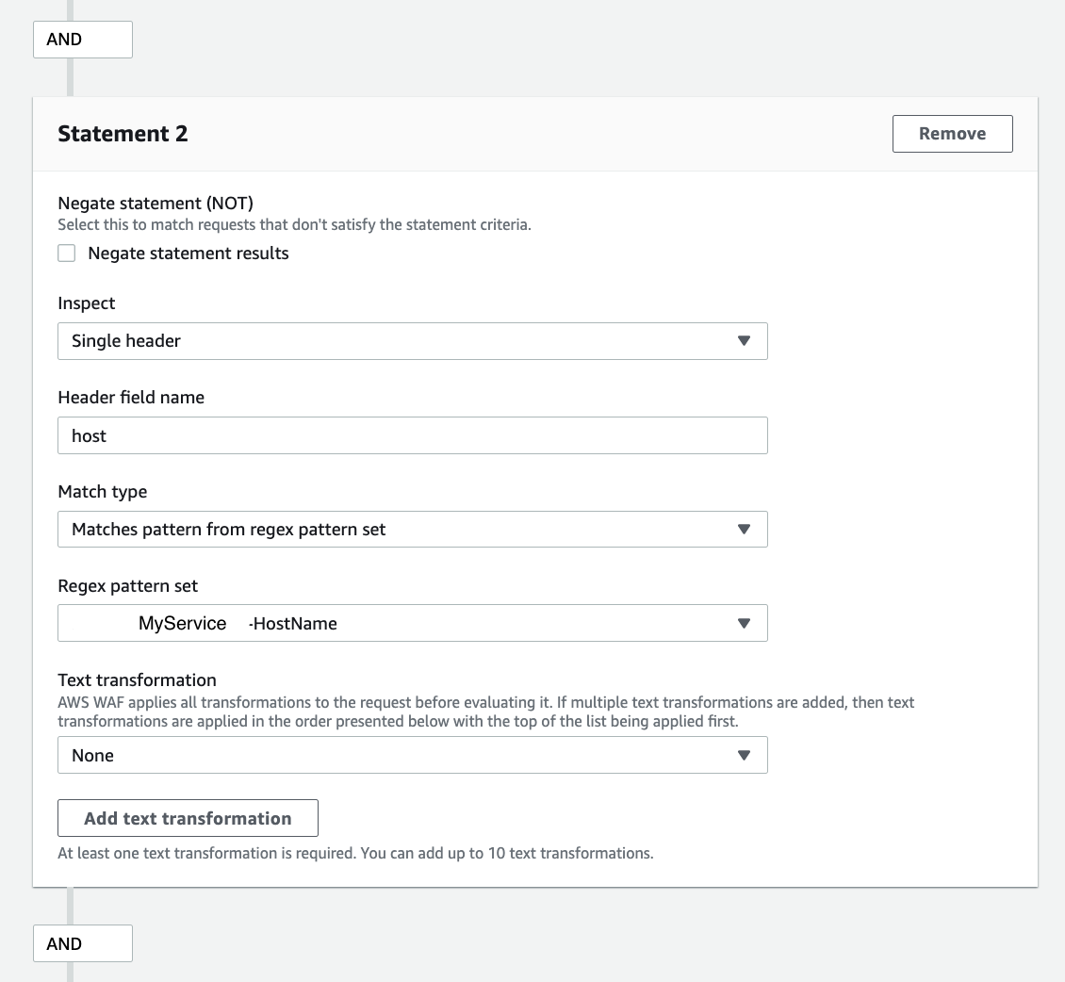Viewport: 1065px width, 982px height.
Task: Click the Text transformation dropdown arrow icon
Action: pyautogui.click(x=744, y=756)
